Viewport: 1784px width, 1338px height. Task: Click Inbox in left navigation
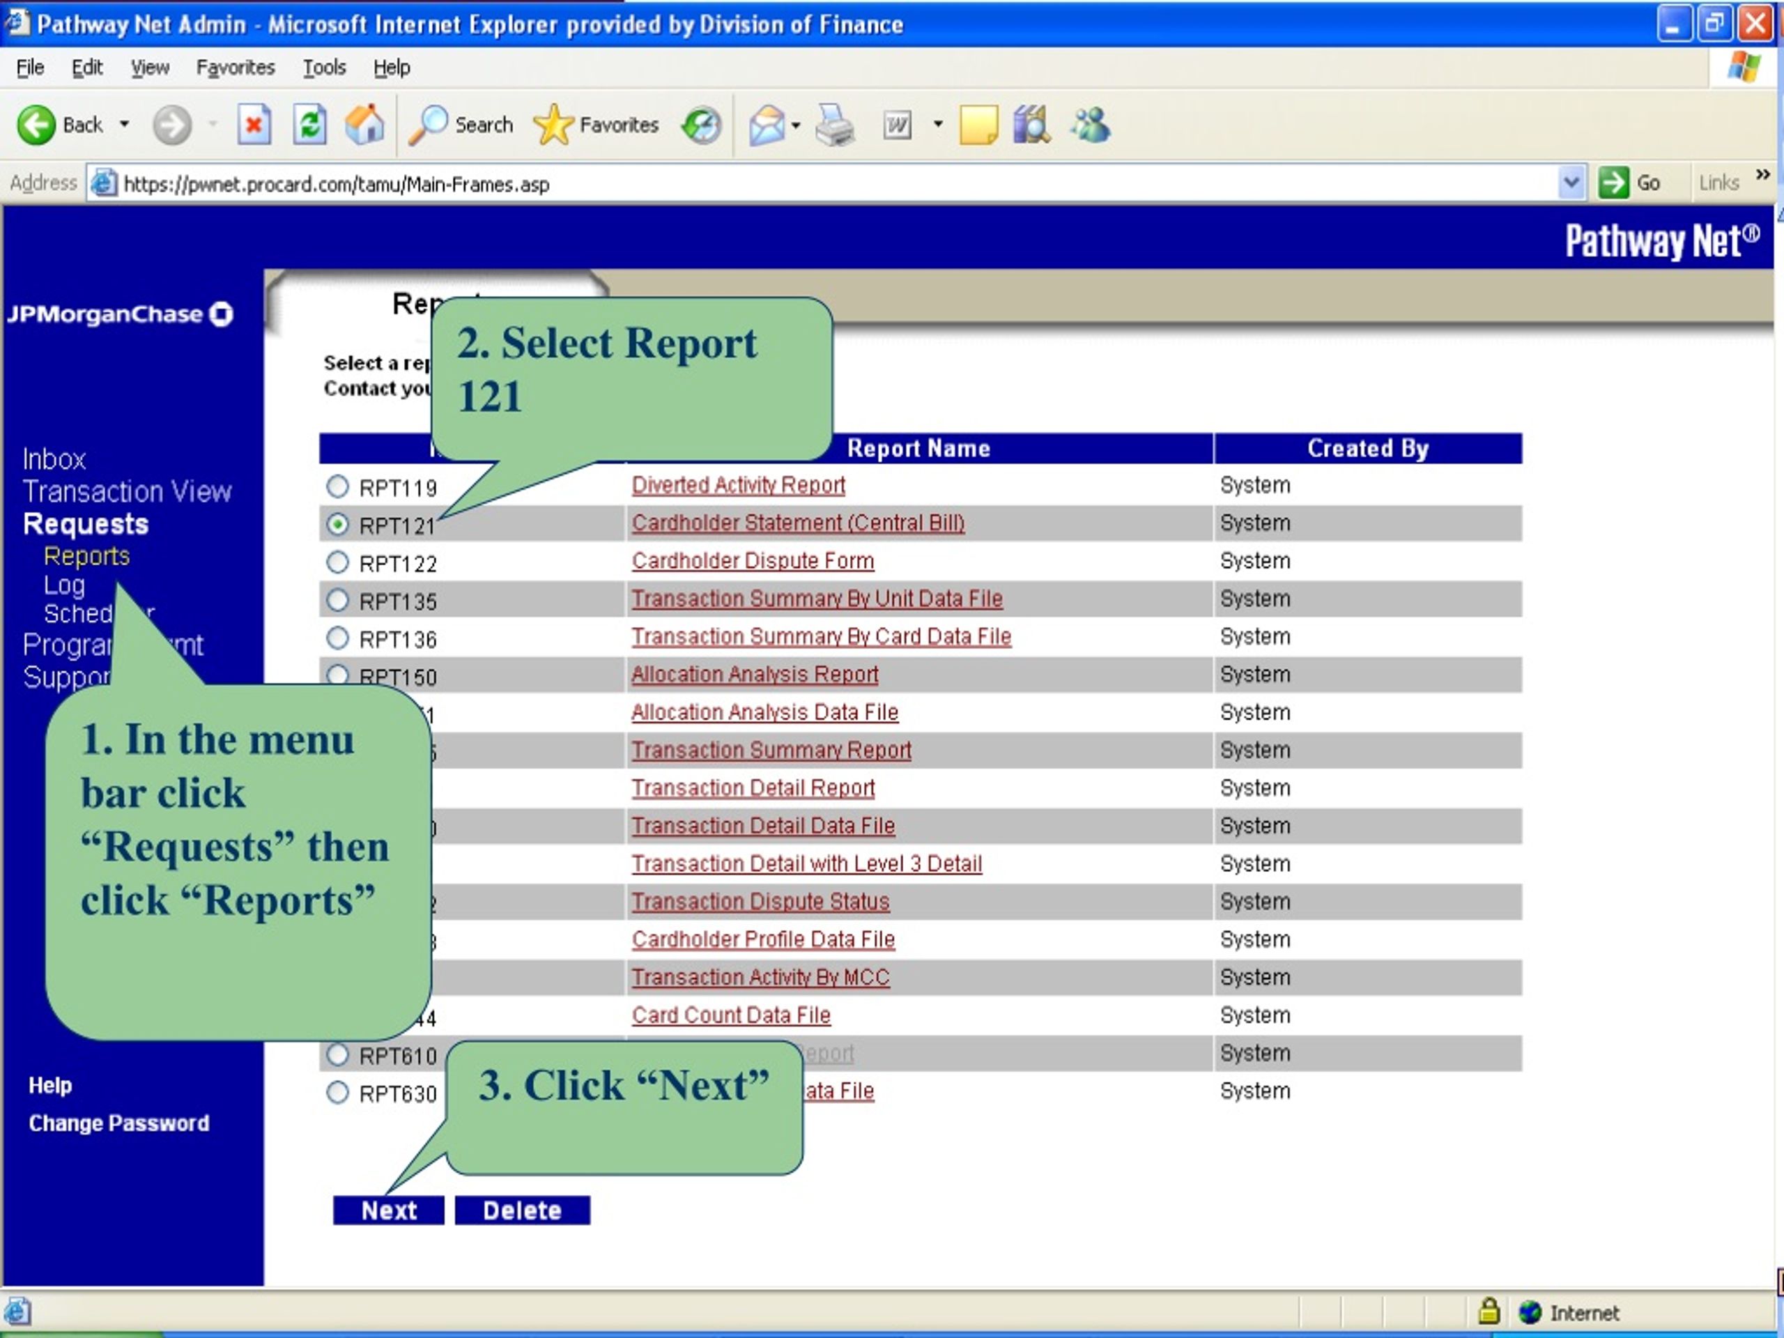pos(54,459)
